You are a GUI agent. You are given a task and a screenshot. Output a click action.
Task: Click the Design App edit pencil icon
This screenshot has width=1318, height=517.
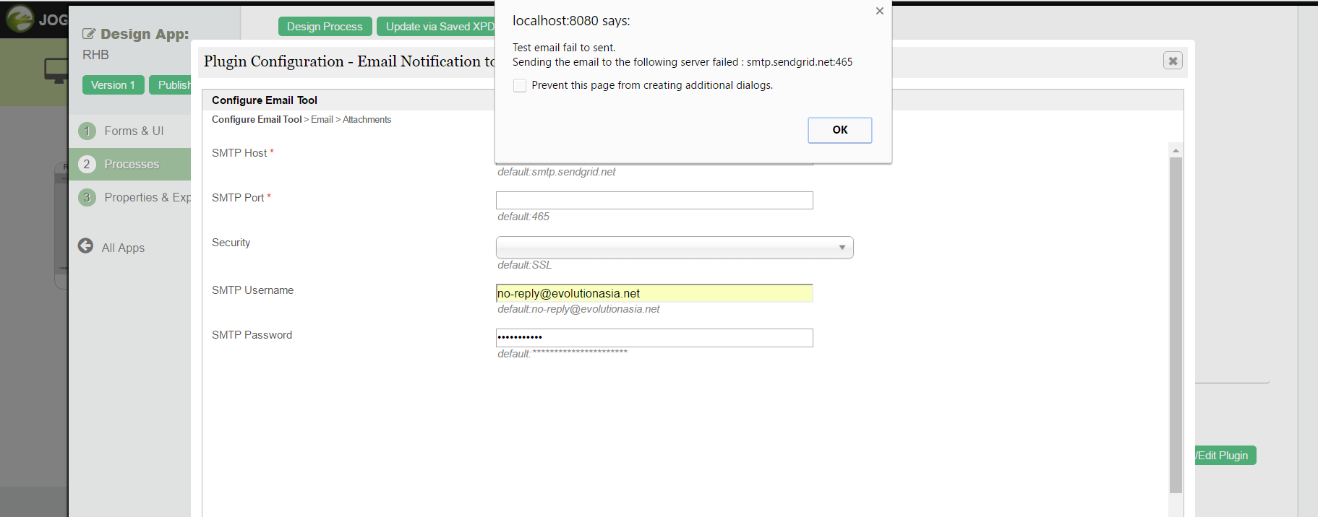coord(89,34)
